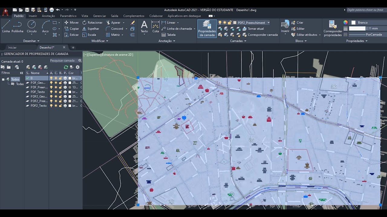387x217 pixels.
Task: Open layer manager settings gear
Action: [78, 67]
